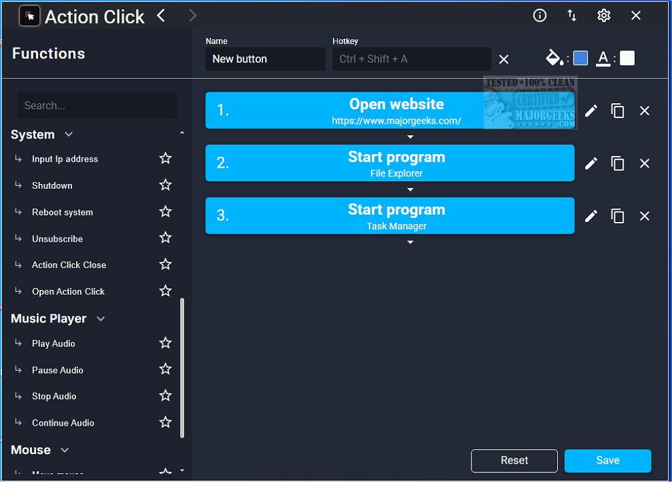Click the Save button
672x482 pixels.
[x=607, y=460]
